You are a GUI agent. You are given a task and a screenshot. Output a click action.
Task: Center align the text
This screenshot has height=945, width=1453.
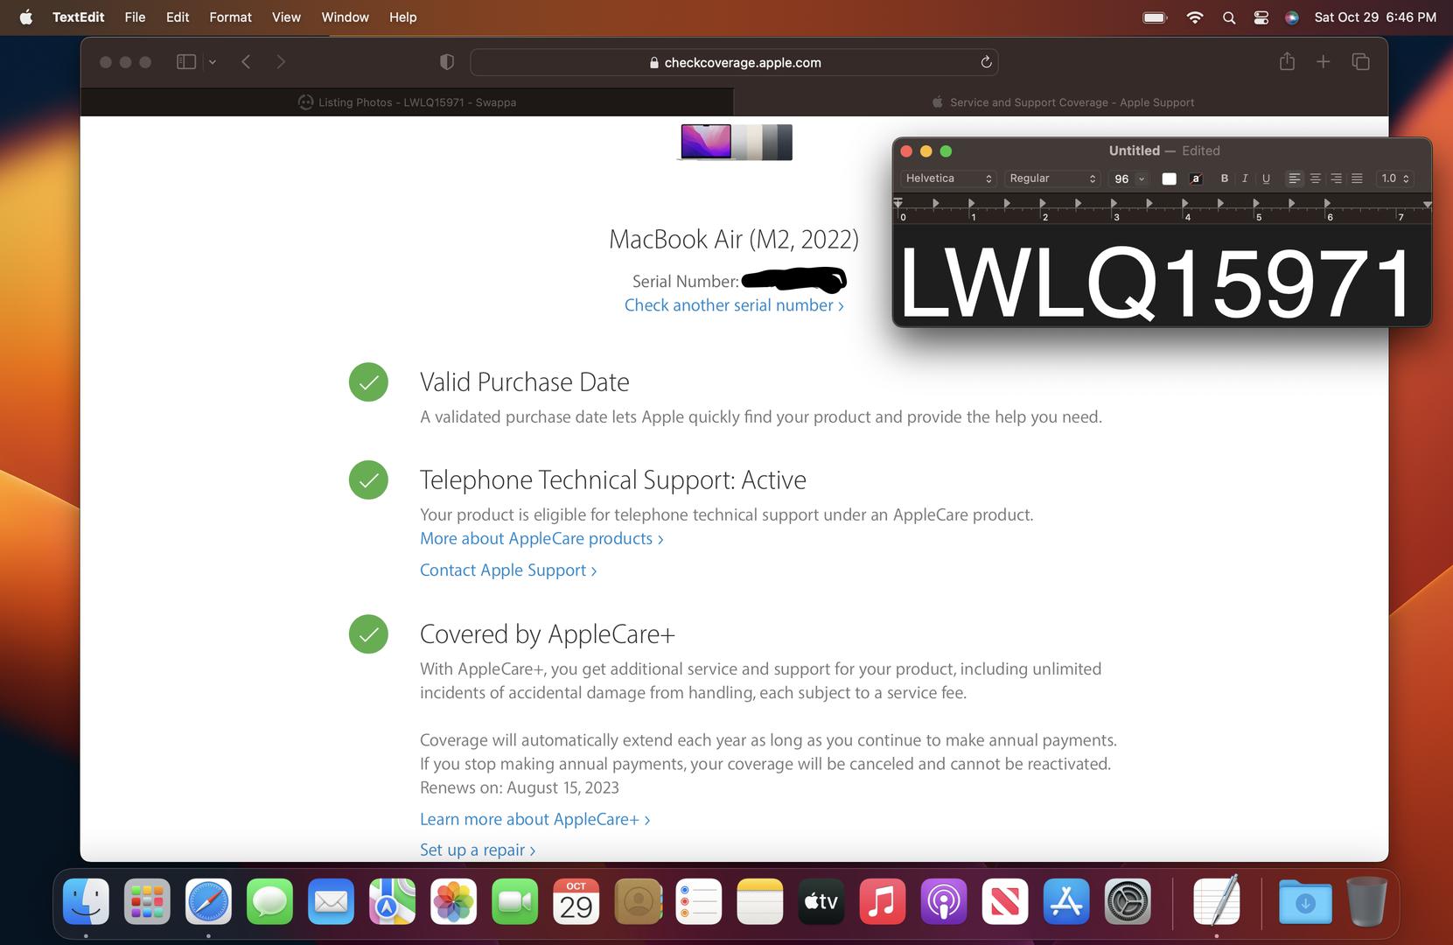coord(1315,178)
